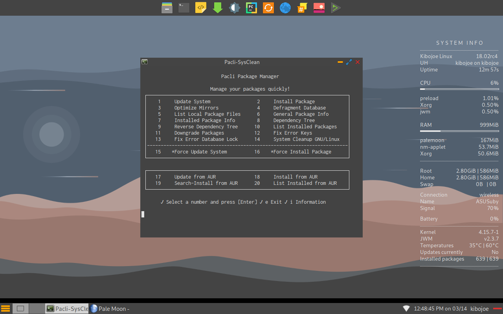Viewport: 503px width, 314px height.
Task: Click the Kernel version 4.15.7-1
Action: tap(488, 232)
